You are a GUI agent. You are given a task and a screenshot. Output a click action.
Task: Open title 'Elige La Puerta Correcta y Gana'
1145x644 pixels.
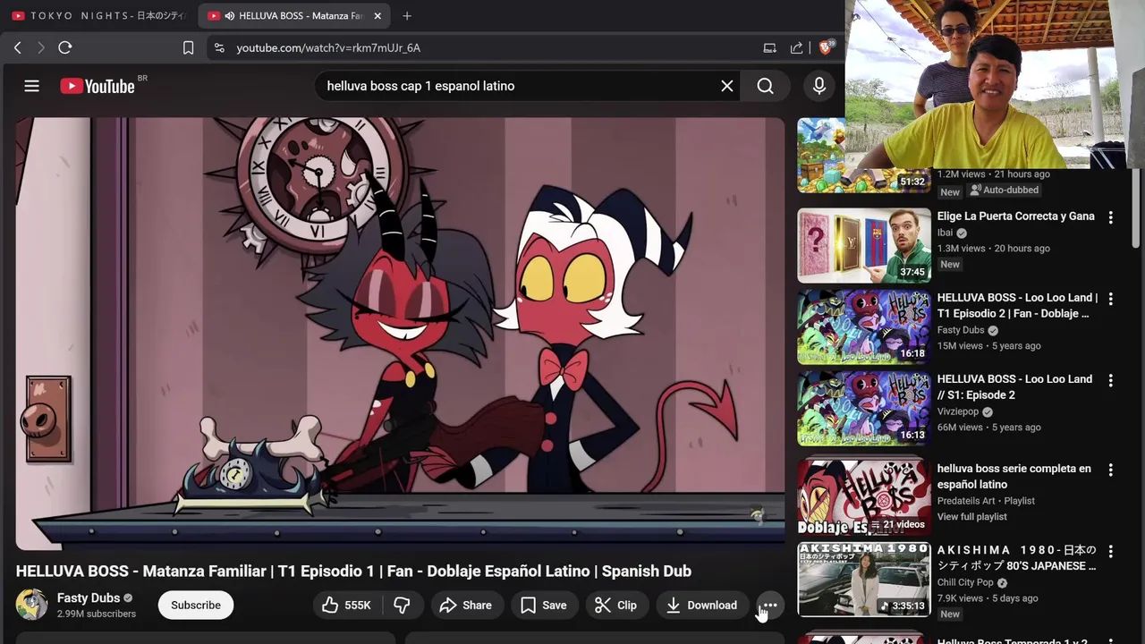[1016, 216]
